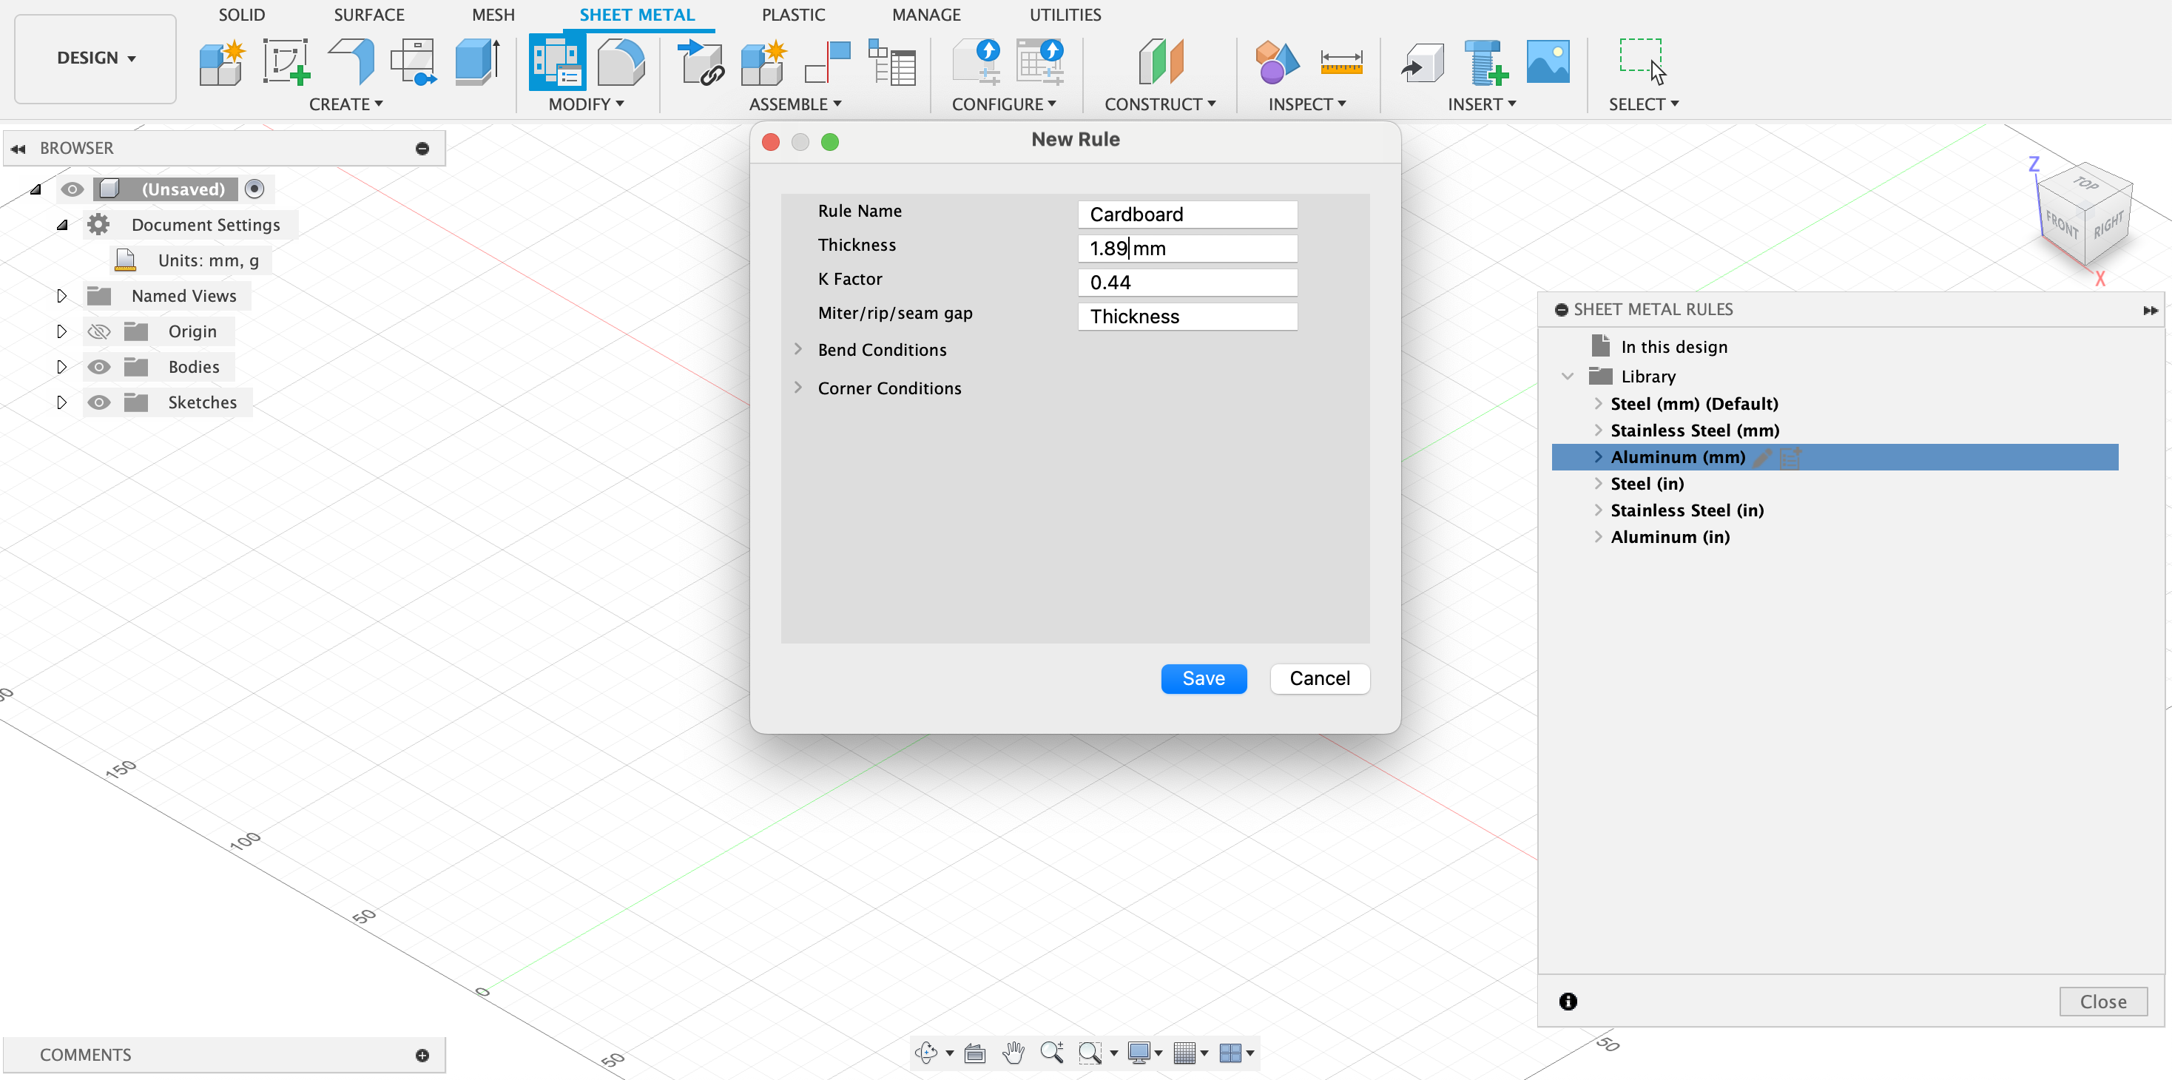Toggle visibility of Bodies folder
The width and height of the screenshot is (2172, 1080).
pyautogui.click(x=99, y=367)
